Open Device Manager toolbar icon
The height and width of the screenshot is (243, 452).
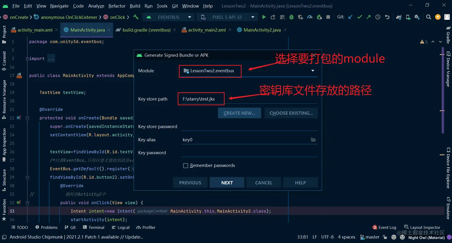(408, 17)
